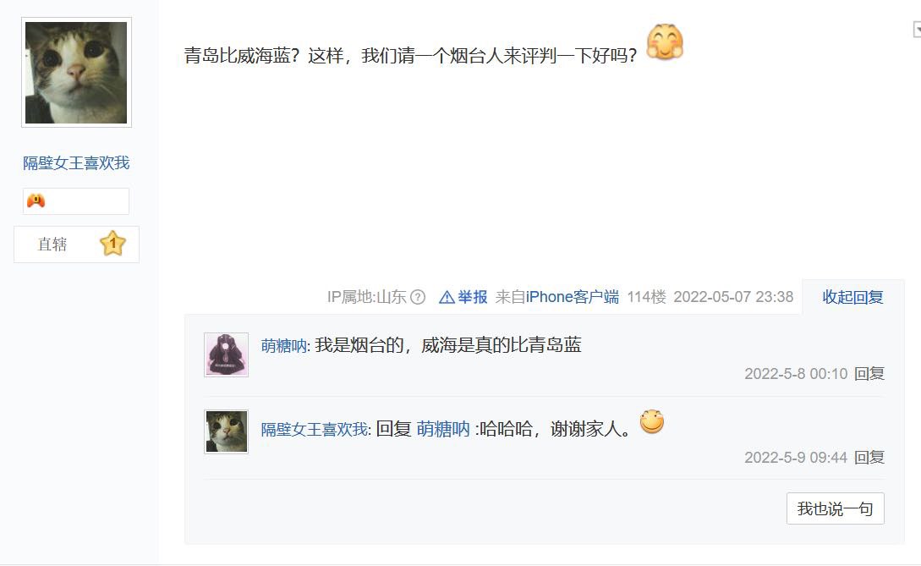The height and width of the screenshot is (566, 921).
Task: Reply to the comment dated 2022-5-9
Action: click(869, 457)
